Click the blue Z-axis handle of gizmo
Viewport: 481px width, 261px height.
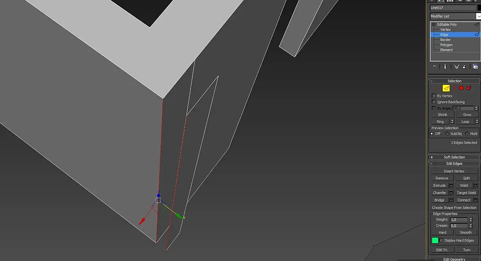pyautogui.click(x=159, y=195)
